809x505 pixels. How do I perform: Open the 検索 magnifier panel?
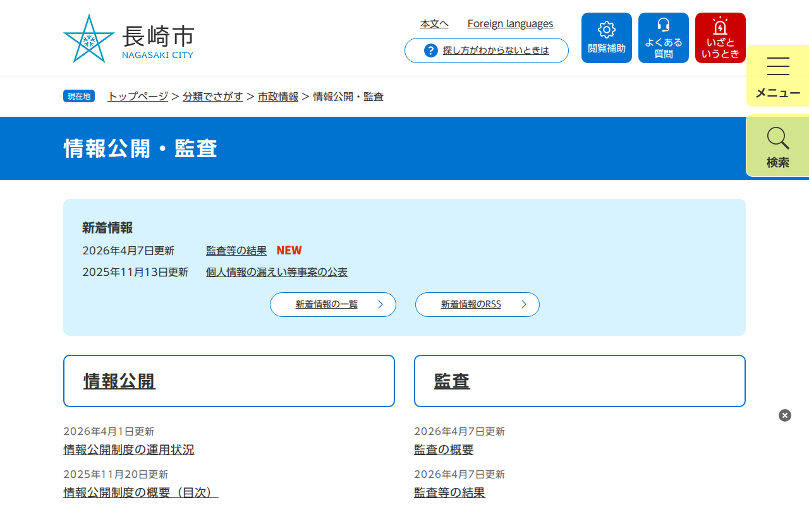[777, 146]
